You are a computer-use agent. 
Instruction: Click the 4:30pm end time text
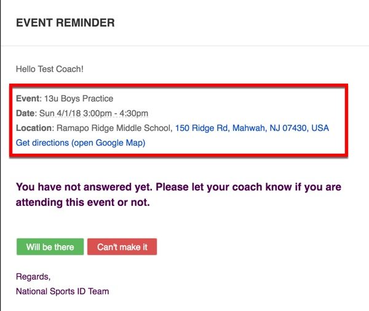[133, 113]
